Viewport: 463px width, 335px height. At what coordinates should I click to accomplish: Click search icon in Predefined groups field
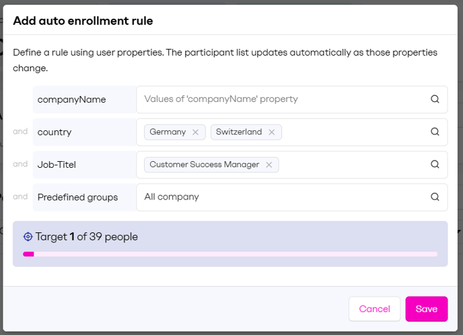point(435,197)
